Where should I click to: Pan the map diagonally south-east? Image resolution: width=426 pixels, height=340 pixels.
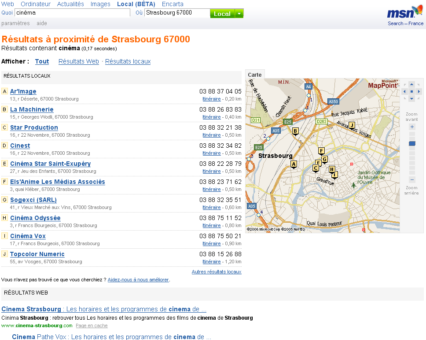[x=419, y=98]
